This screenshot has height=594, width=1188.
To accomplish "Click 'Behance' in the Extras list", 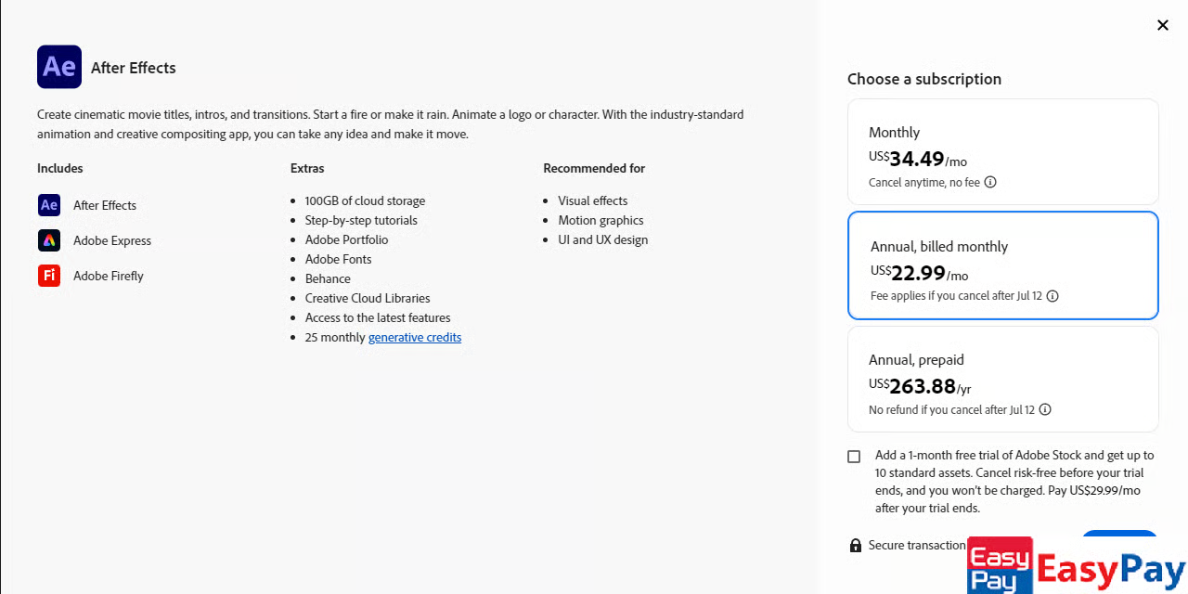I will point(328,278).
